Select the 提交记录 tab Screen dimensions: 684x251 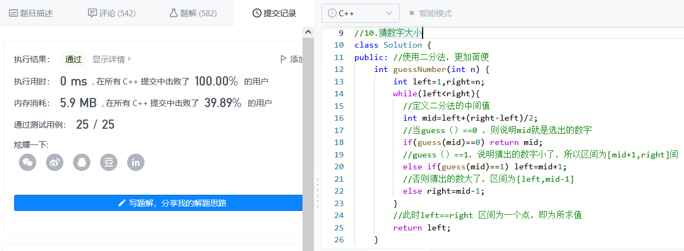coord(274,13)
